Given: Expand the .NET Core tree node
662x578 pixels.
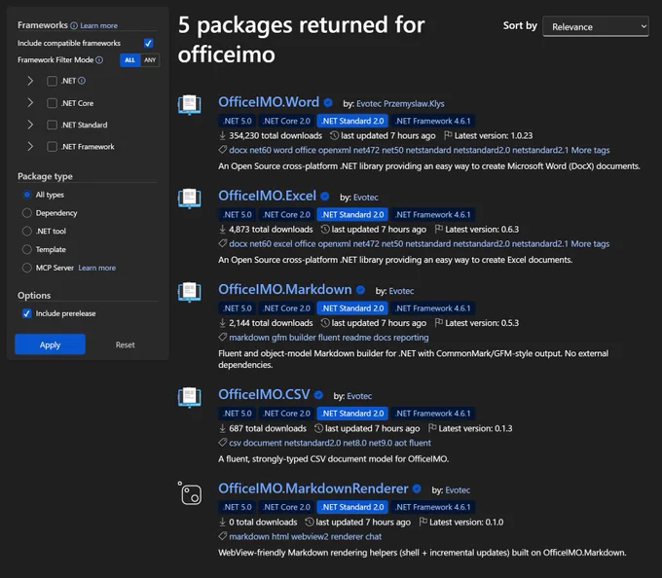Looking at the screenshot, I should (30, 103).
